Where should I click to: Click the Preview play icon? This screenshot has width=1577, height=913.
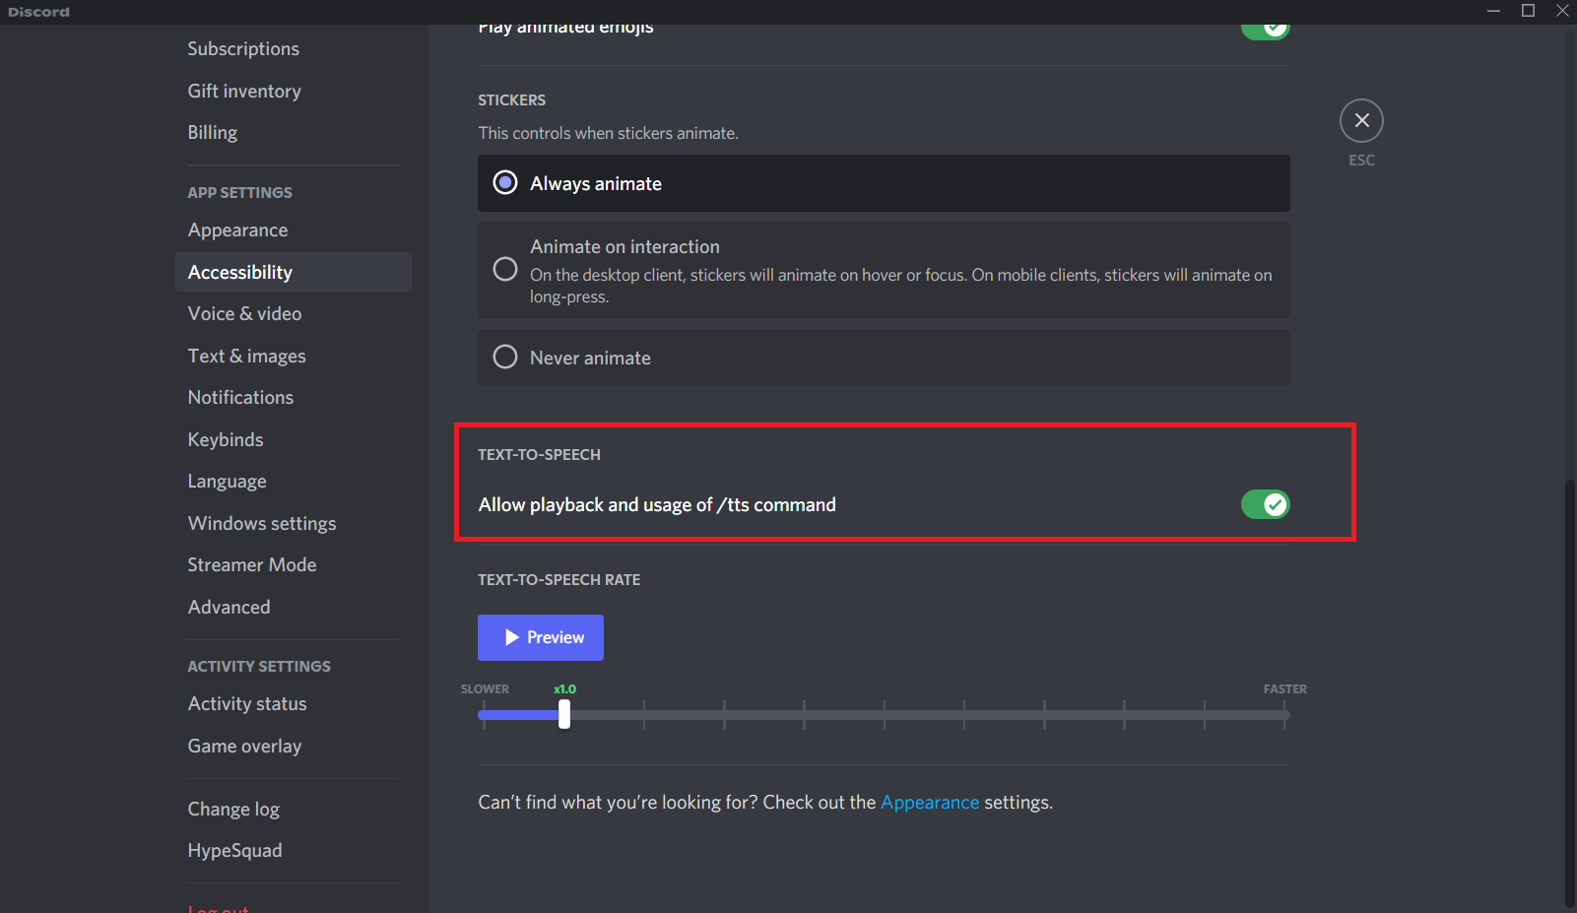(512, 636)
